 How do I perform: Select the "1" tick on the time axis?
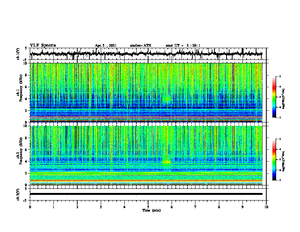point(53,207)
